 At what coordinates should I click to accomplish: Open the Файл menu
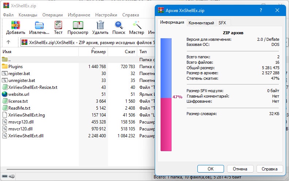click(x=8, y=15)
